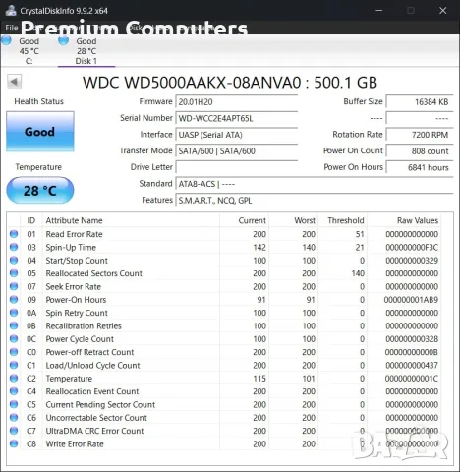Image resolution: width=460 pixels, height=472 pixels.
Task: Click the Firmware field 20.01H20
Action: coord(237,102)
